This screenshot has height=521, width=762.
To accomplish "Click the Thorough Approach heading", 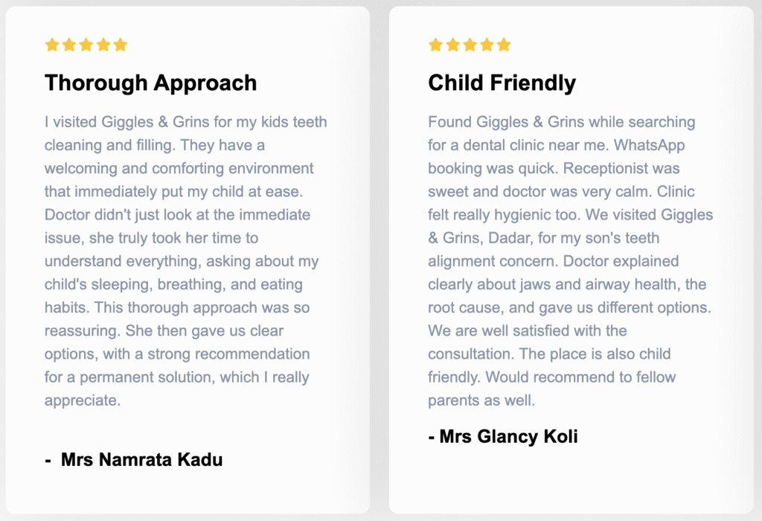I will click(x=150, y=83).
